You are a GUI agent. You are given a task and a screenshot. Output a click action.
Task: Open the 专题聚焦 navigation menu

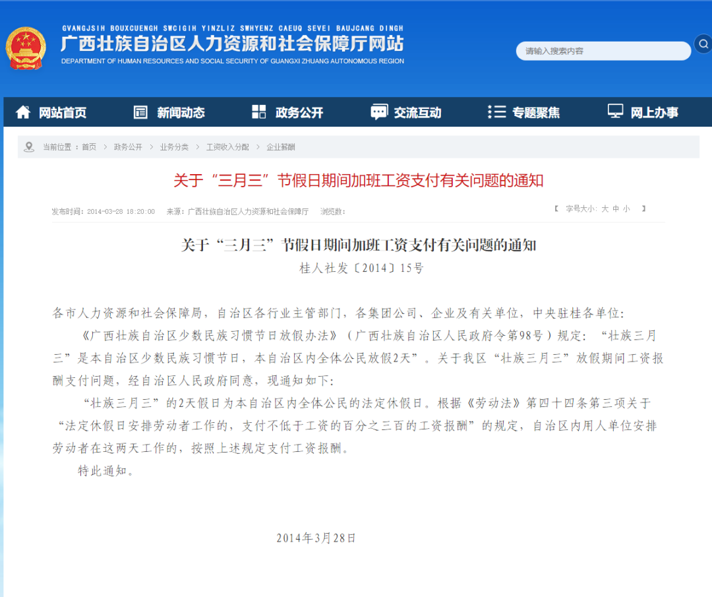click(x=535, y=112)
